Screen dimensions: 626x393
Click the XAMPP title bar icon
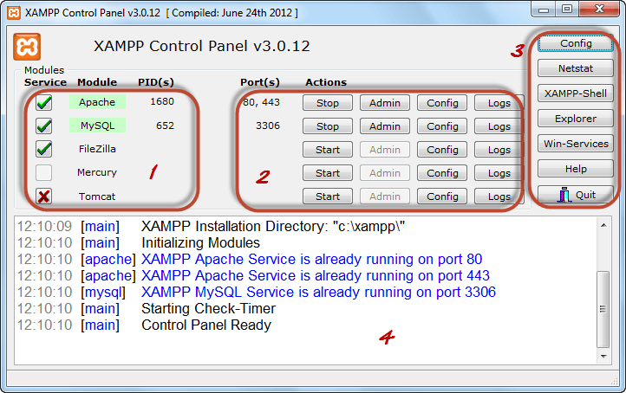point(12,13)
